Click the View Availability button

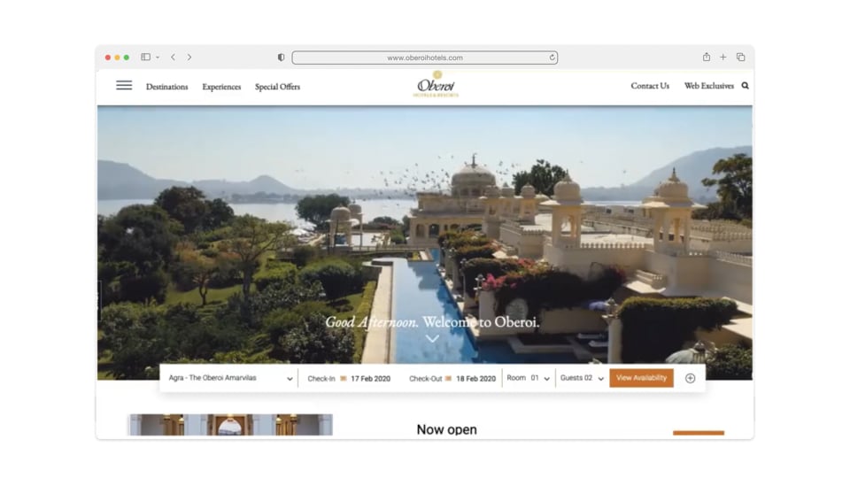[x=641, y=378]
